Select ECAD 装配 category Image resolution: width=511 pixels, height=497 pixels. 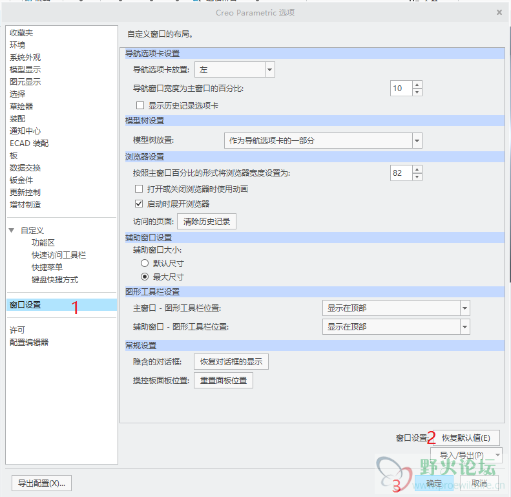coord(29,143)
